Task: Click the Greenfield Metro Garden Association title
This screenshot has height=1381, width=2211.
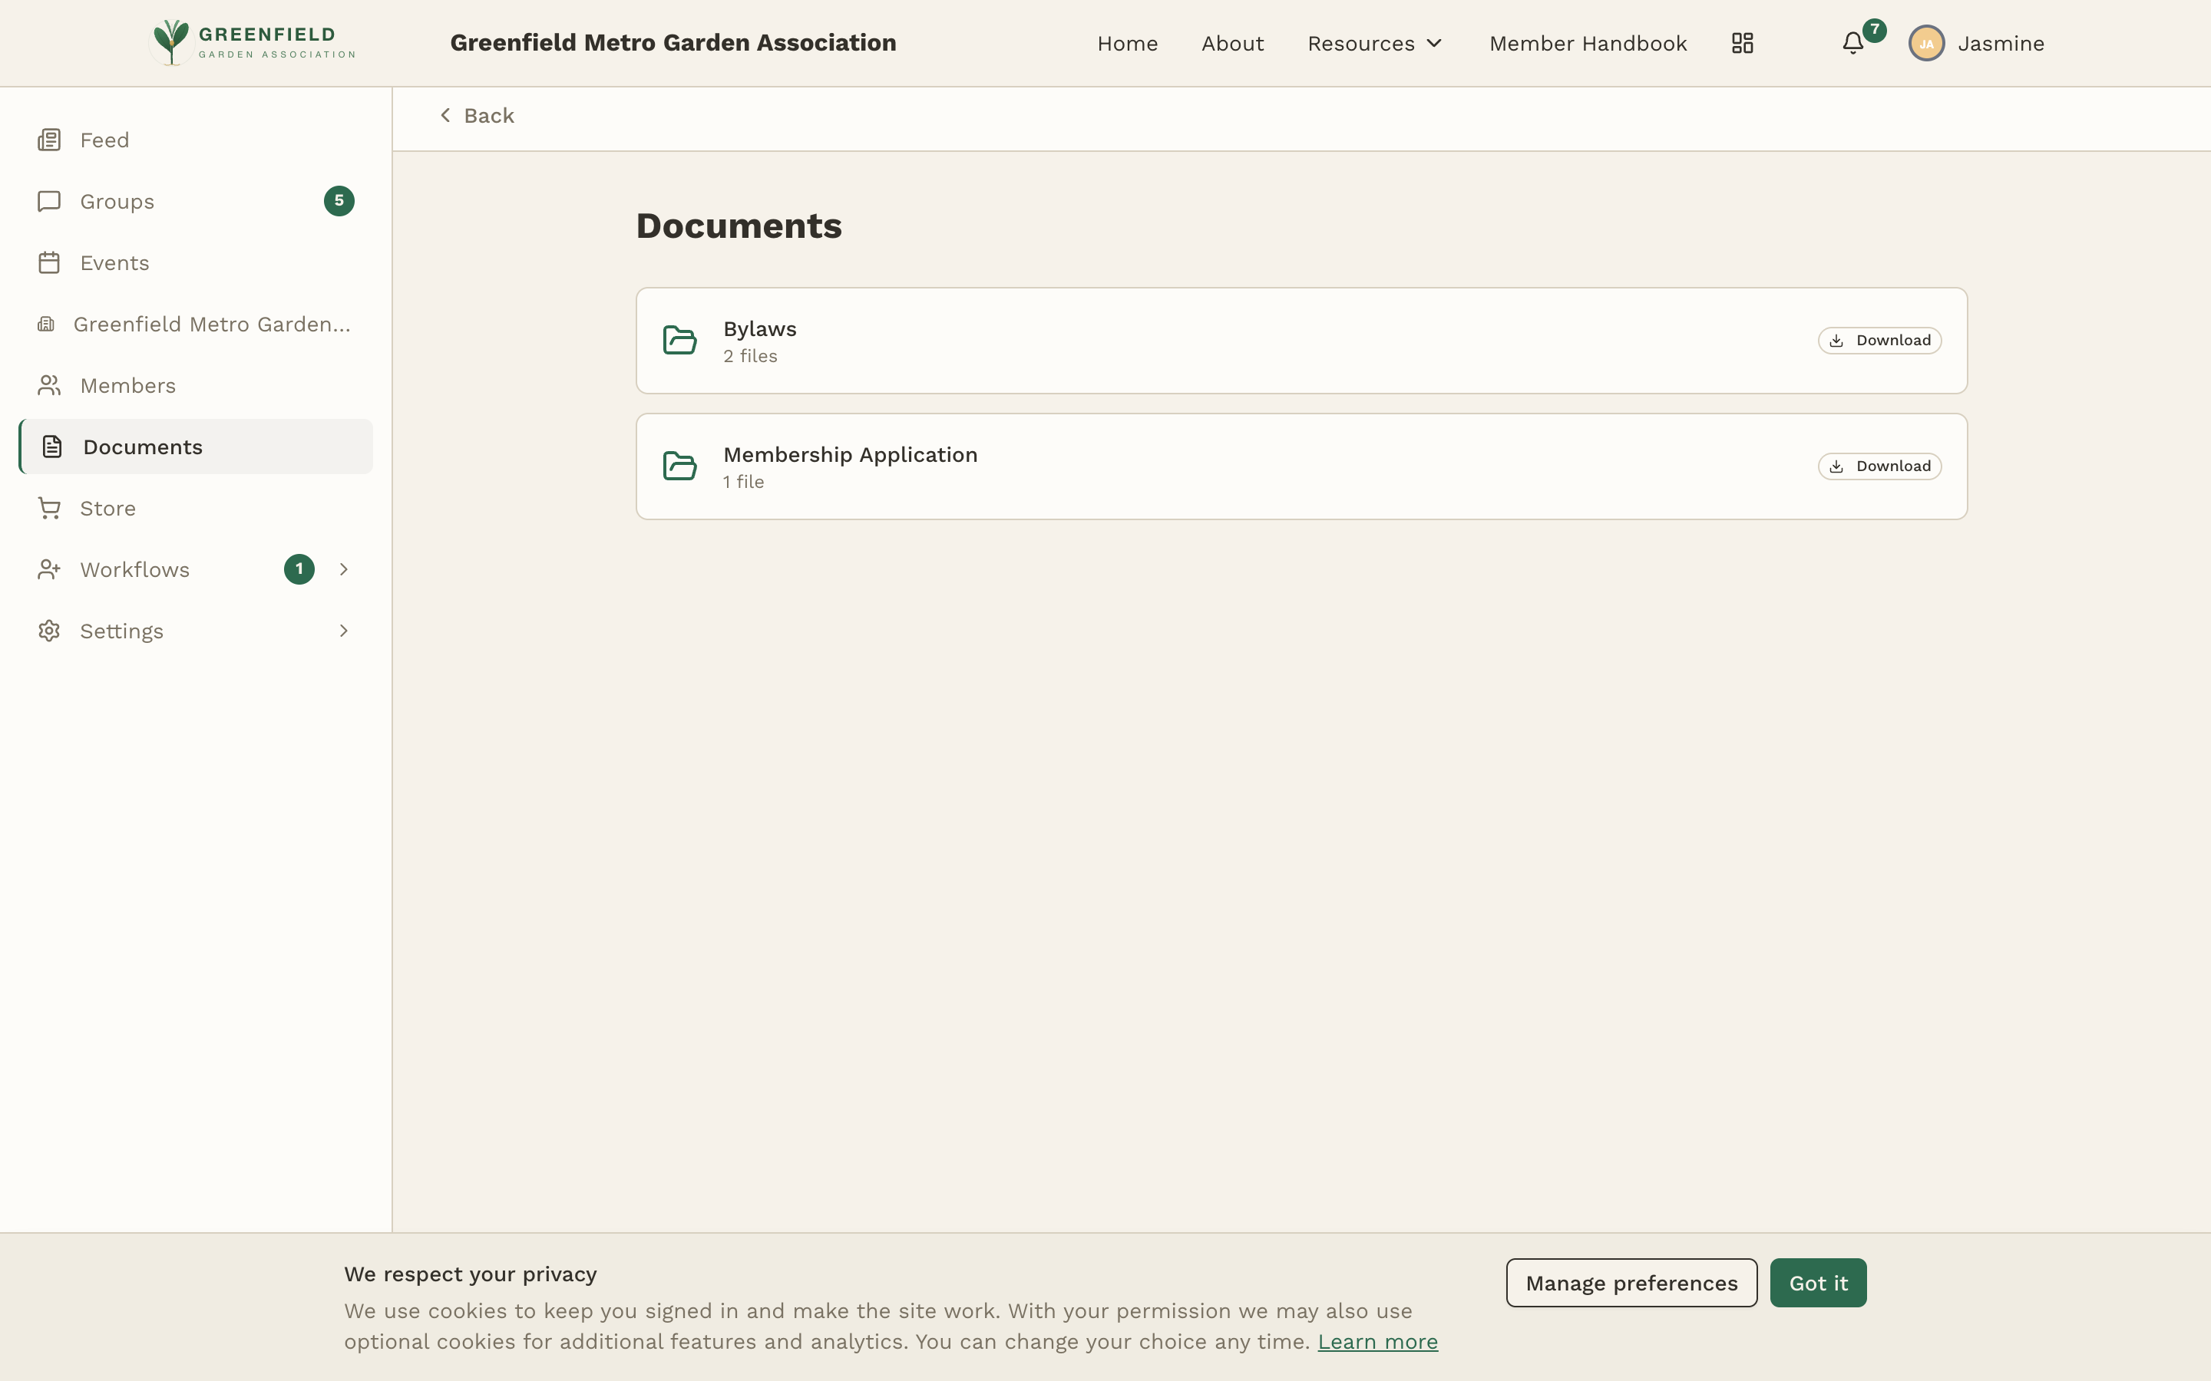Action: click(673, 43)
